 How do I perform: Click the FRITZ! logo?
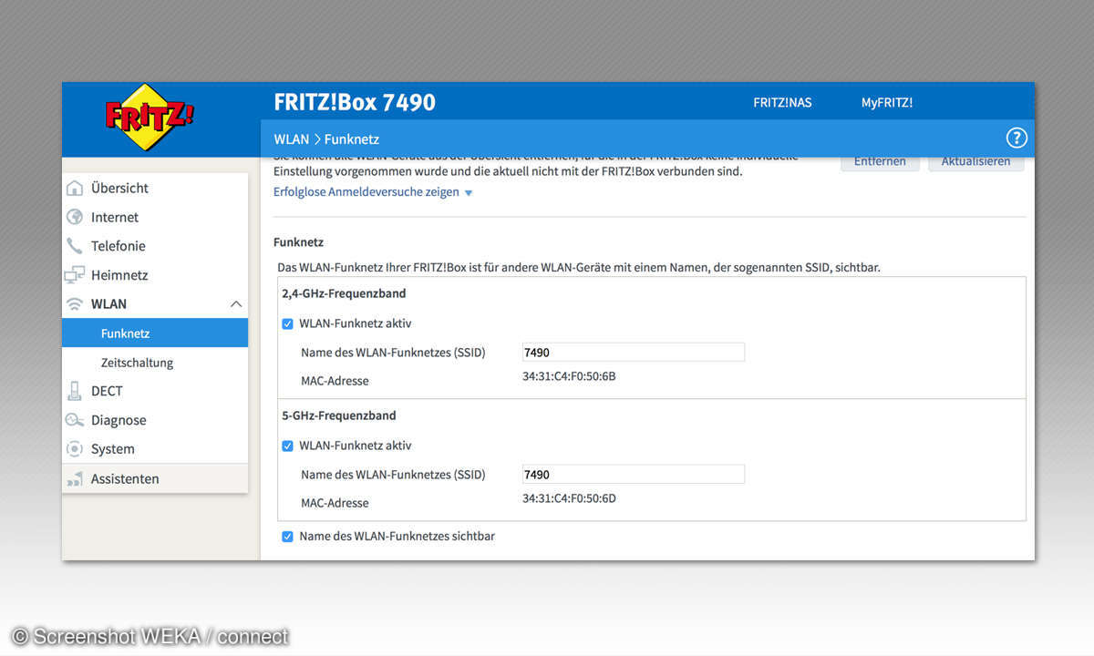click(x=150, y=117)
